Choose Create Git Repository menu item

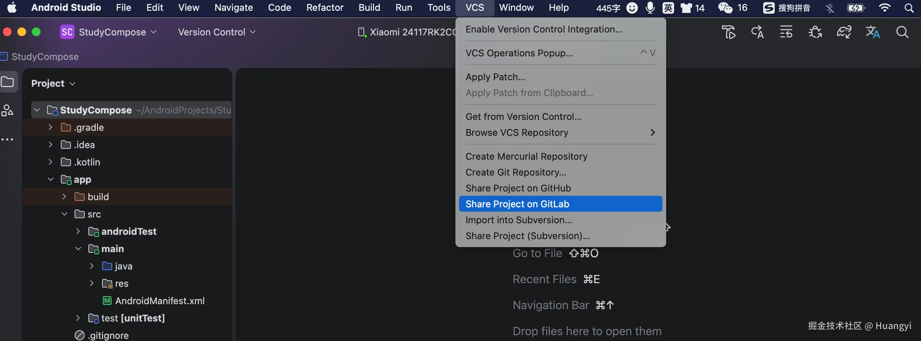tap(516, 172)
